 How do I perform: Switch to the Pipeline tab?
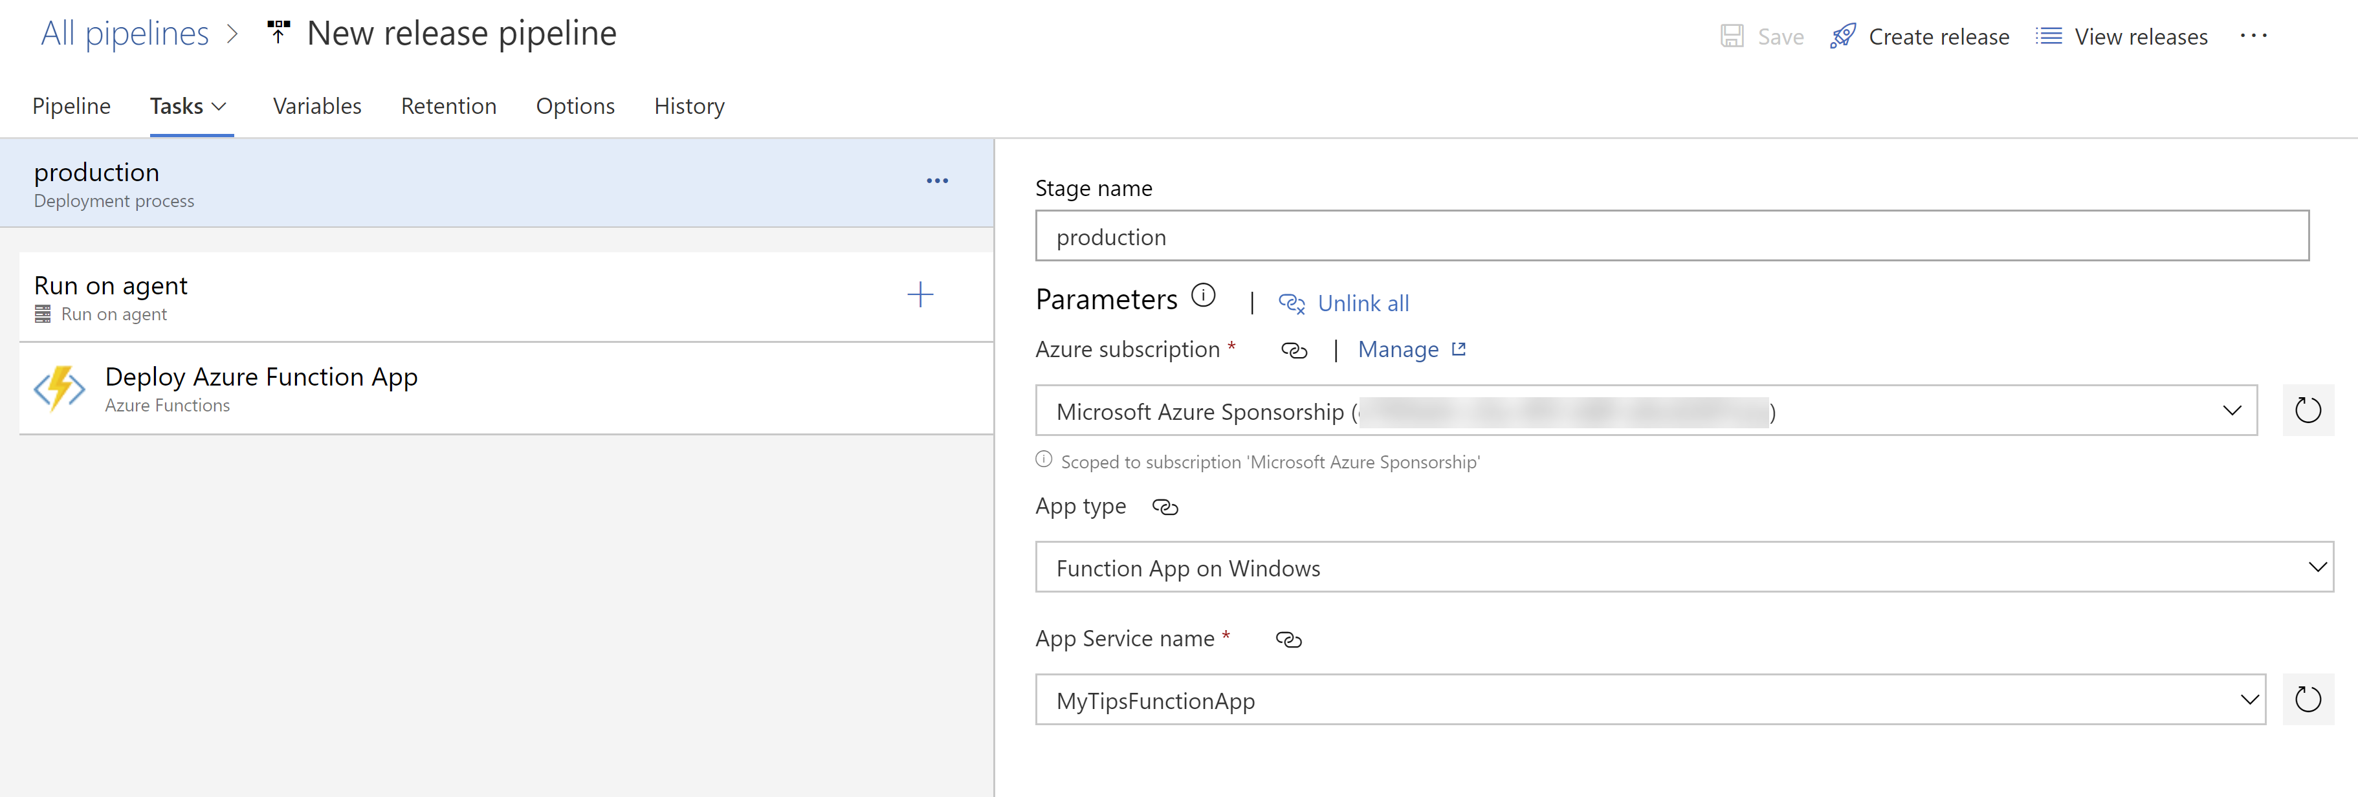(x=71, y=106)
